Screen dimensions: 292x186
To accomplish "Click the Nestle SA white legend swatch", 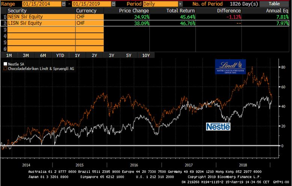I will (5, 64).
